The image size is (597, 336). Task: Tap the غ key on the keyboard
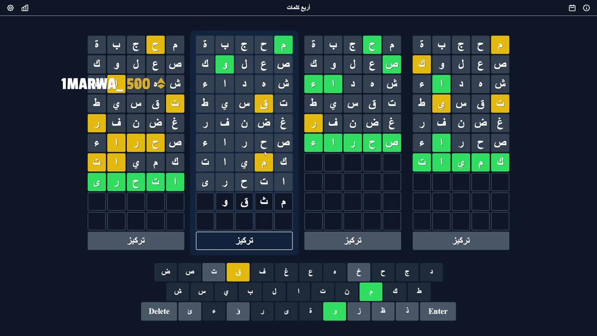point(286,272)
